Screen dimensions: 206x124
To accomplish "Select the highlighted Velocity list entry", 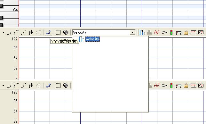I will coord(92,39).
